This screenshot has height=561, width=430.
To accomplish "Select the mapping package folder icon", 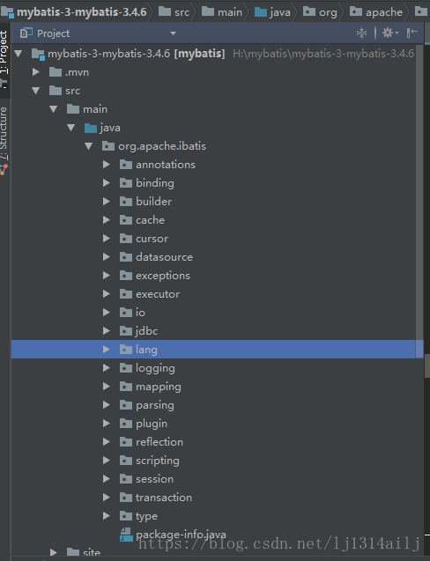I will pos(126,387).
